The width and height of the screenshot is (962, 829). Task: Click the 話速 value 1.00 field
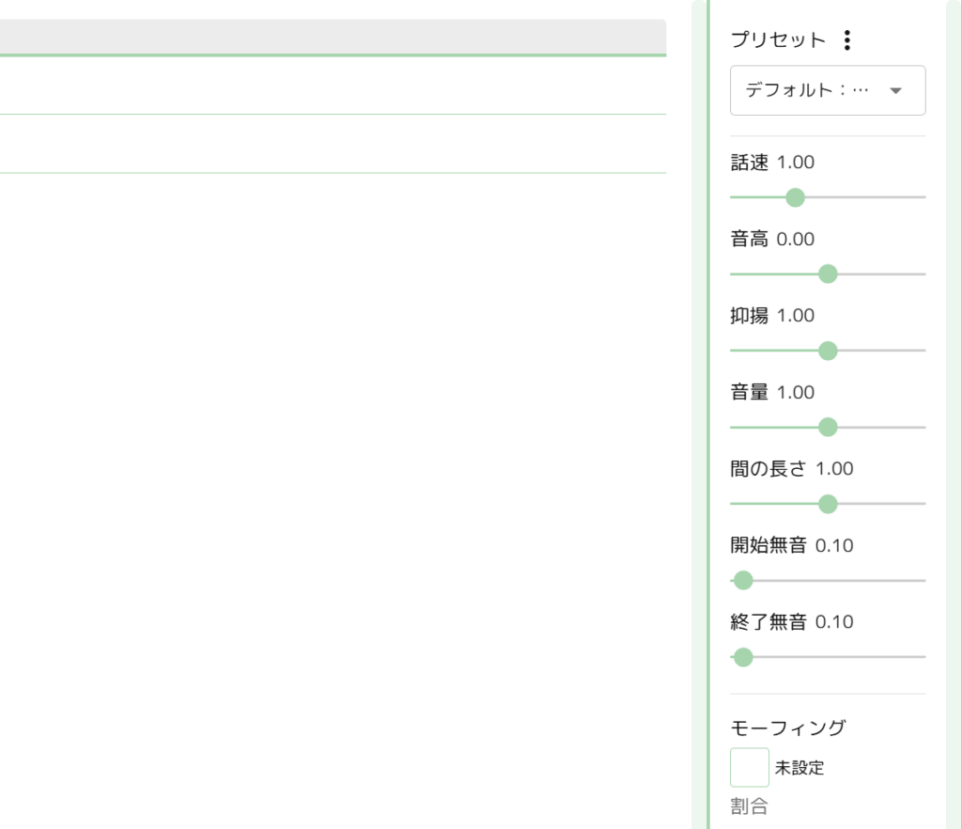click(x=796, y=163)
